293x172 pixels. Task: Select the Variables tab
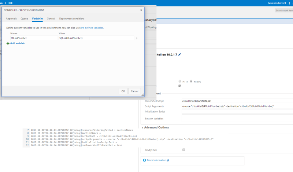37,19
